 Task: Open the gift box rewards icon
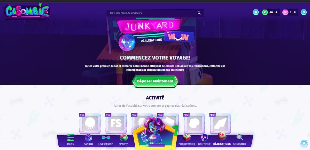click(255, 12)
